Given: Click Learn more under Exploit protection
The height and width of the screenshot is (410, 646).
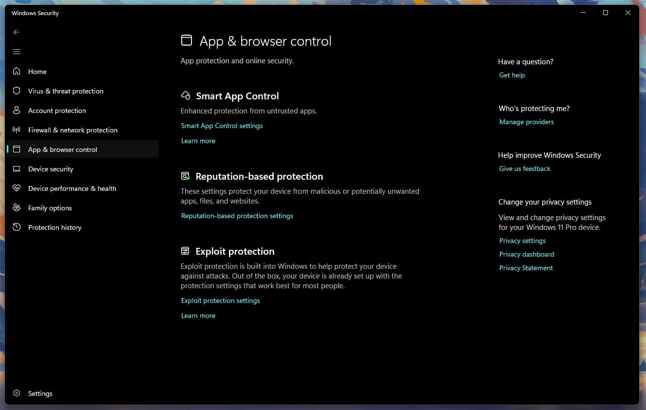Looking at the screenshot, I should [198, 316].
